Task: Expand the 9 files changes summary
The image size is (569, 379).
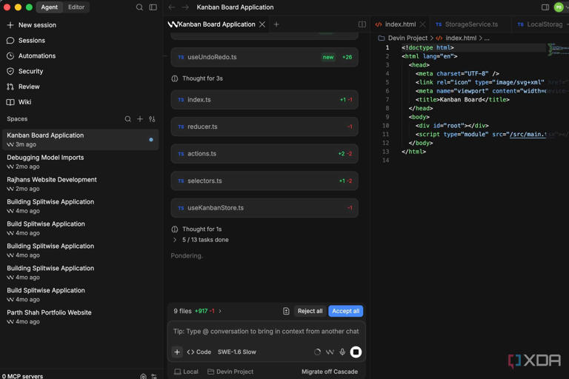Action: point(197,311)
